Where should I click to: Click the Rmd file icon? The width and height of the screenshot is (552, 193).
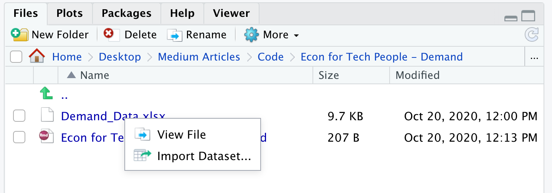(x=45, y=137)
